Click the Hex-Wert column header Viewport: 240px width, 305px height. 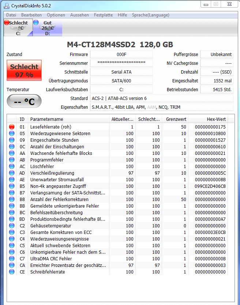pyautogui.click(x=208, y=119)
